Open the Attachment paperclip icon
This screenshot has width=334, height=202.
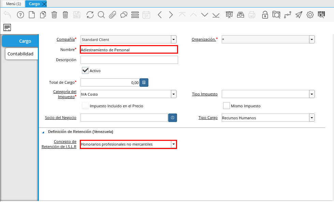tap(113, 15)
